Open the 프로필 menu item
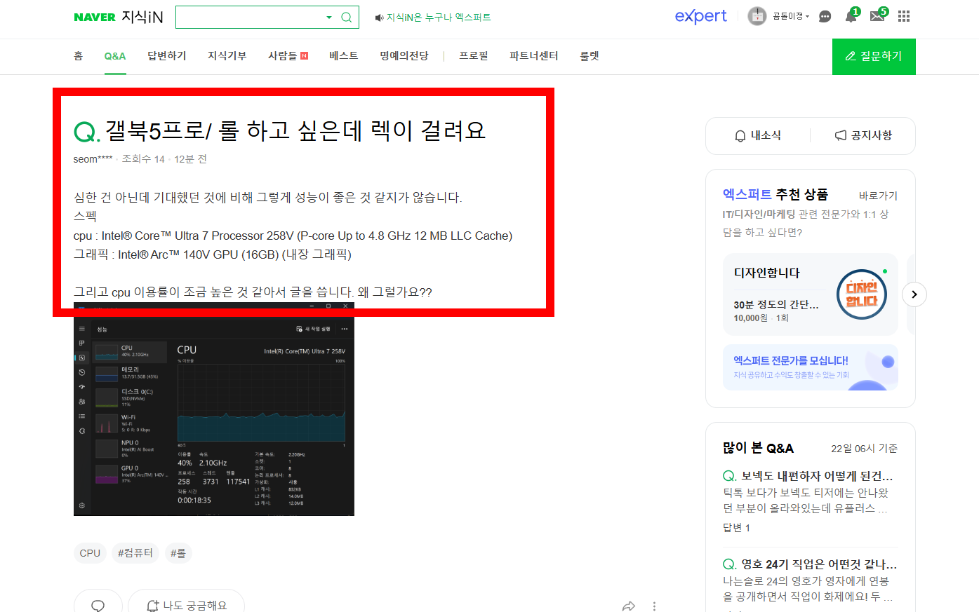Viewport: 979px width, 612px height. point(474,56)
